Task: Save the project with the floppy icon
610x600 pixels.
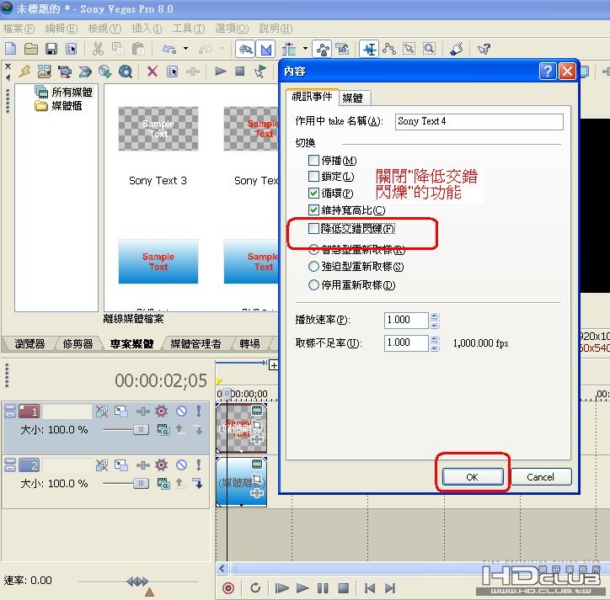Action: [51, 49]
